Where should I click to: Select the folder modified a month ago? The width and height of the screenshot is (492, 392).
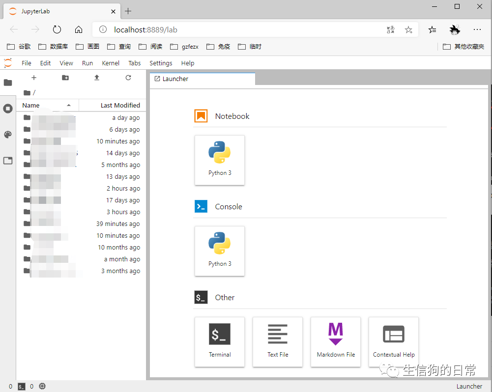point(81,259)
